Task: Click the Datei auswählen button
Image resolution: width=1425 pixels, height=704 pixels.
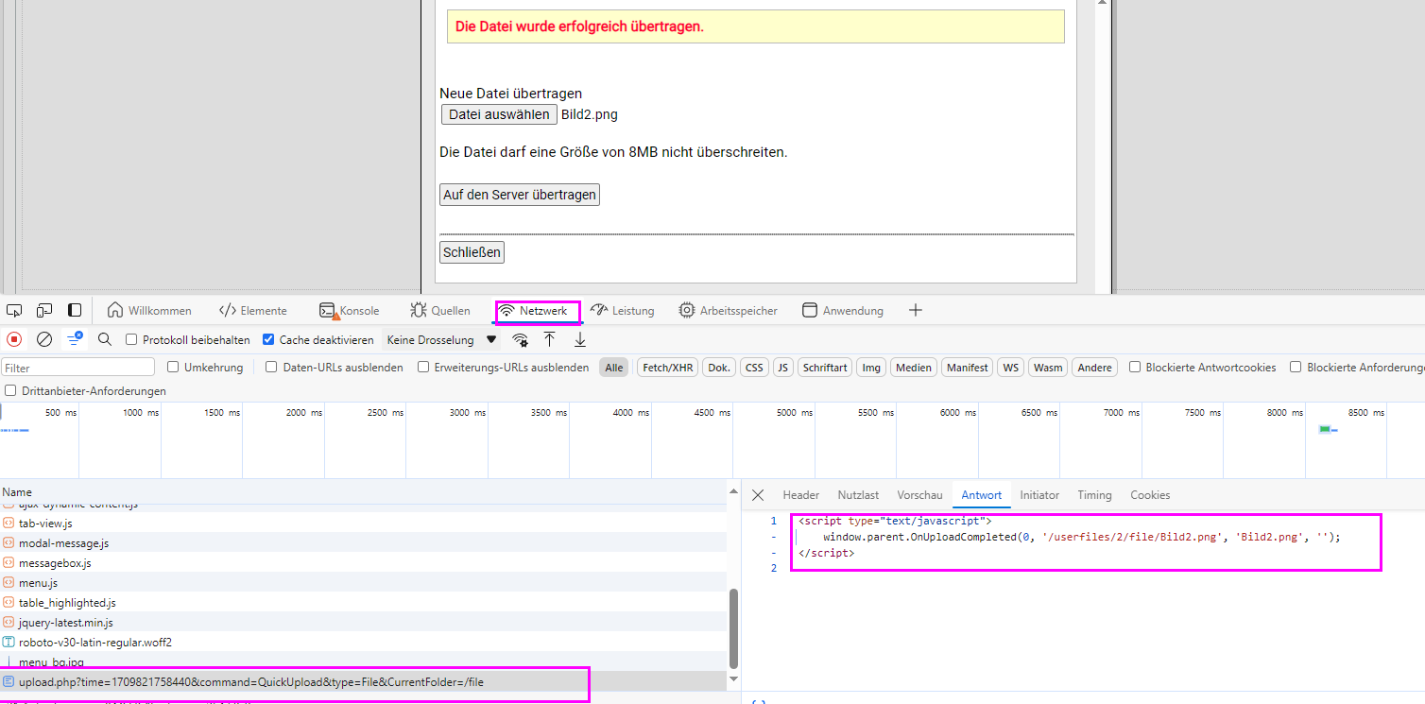Action: coord(499,114)
